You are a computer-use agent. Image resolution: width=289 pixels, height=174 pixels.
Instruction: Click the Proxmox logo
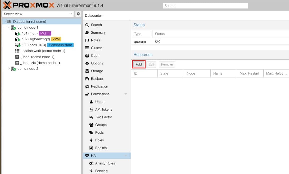28,5
